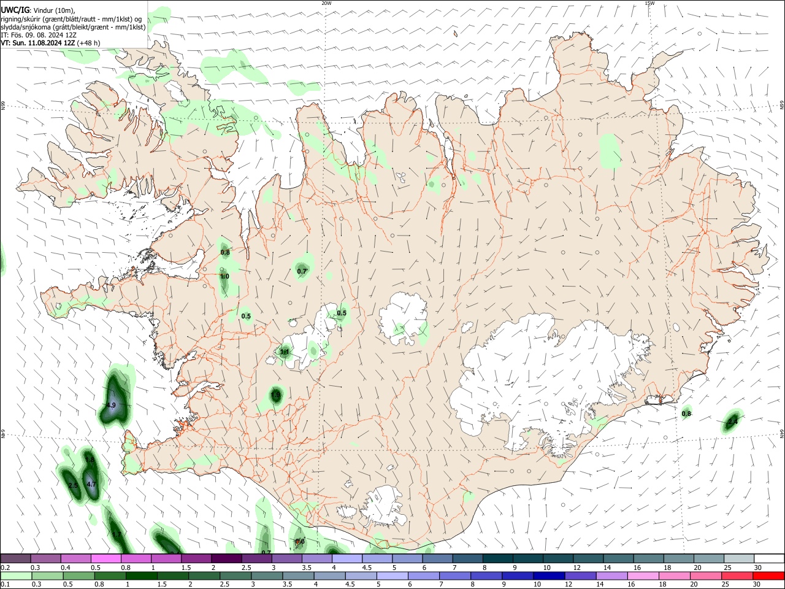The height and width of the screenshot is (589, 785).
Task: Click the 1.8 precipitation value label
Action: coord(90,460)
